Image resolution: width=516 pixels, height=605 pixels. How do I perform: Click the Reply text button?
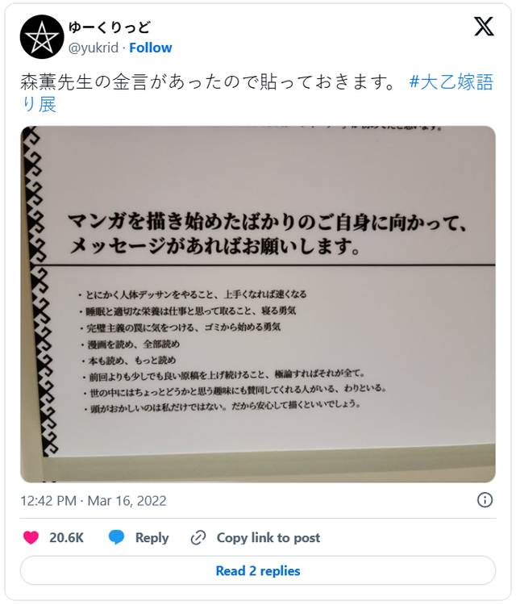pyautogui.click(x=152, y=538)
